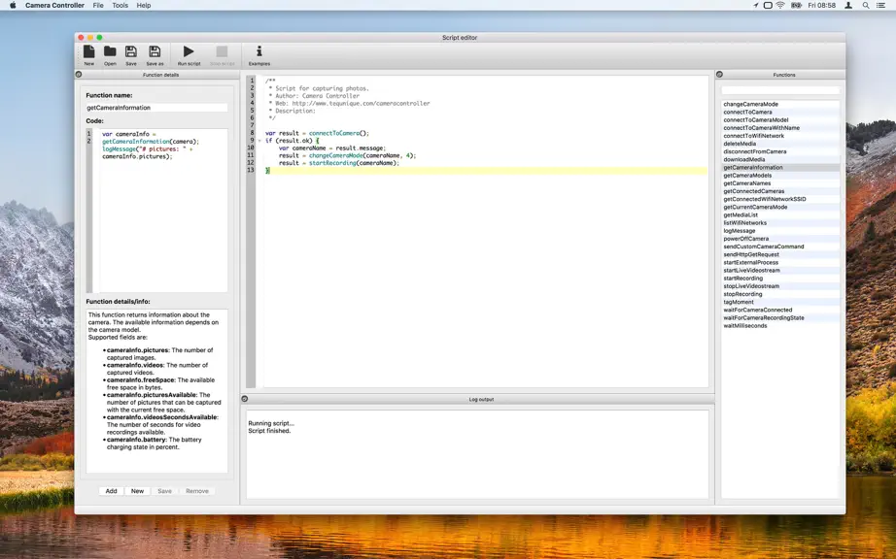Viewport: 896px width, 559px height.
Task: Open the Tools menu
Action: click(x=120, y=5)
